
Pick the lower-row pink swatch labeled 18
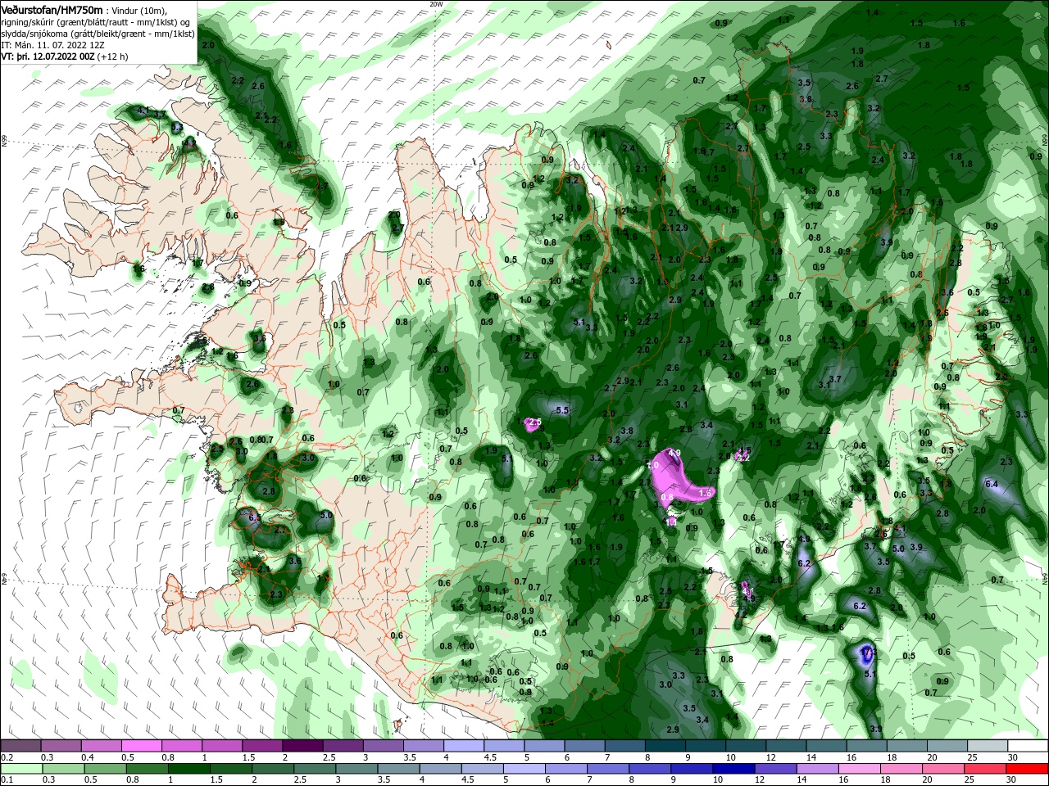click(901, 769)
